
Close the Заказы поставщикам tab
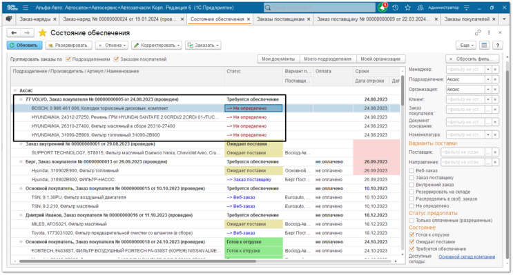click(x=309, y=19)
